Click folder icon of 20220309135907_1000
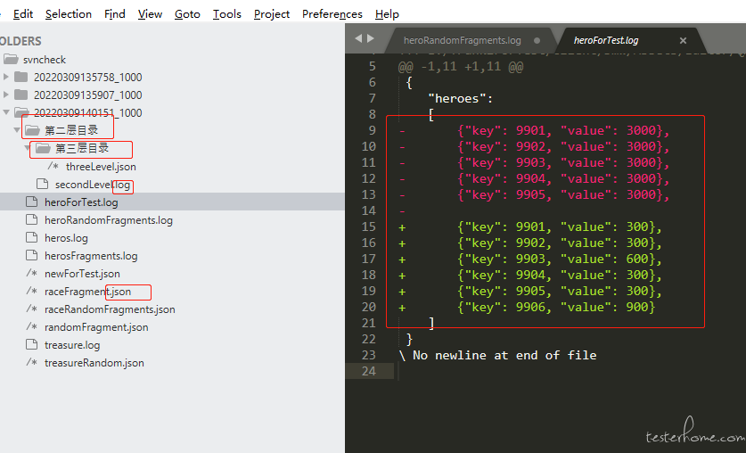 click(20, 95)
